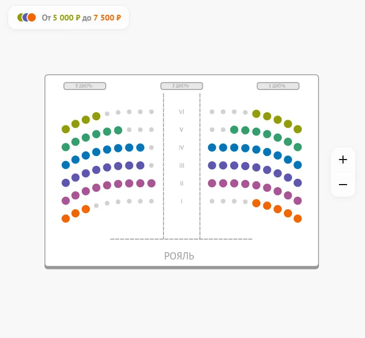The width and height of the screenshot is (365, 338).
Task: Click the 2 ДВЕРЬ door label
Action: 181,86
